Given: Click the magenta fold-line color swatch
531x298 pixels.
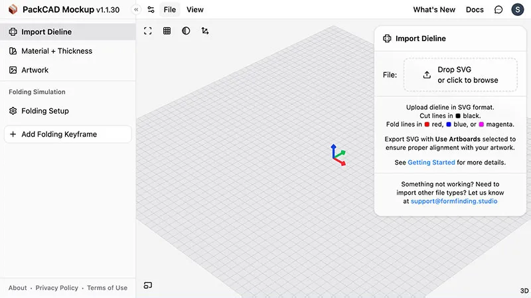Looking at the screenshot, I should (x=481, y=124).
